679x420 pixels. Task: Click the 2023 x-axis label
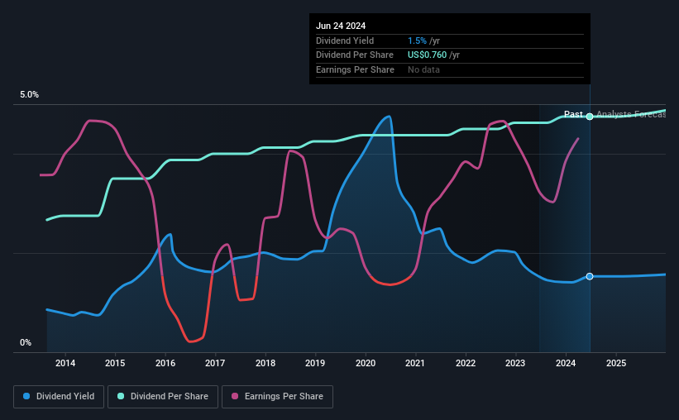[x=515, y=363]
